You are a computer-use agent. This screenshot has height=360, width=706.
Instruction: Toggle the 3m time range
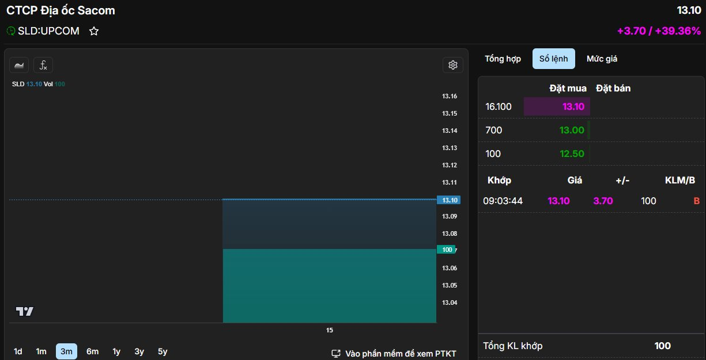[66, 351]
